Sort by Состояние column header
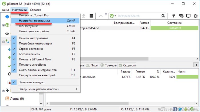This screenshot has width=200, height=112. click(174, 23)
